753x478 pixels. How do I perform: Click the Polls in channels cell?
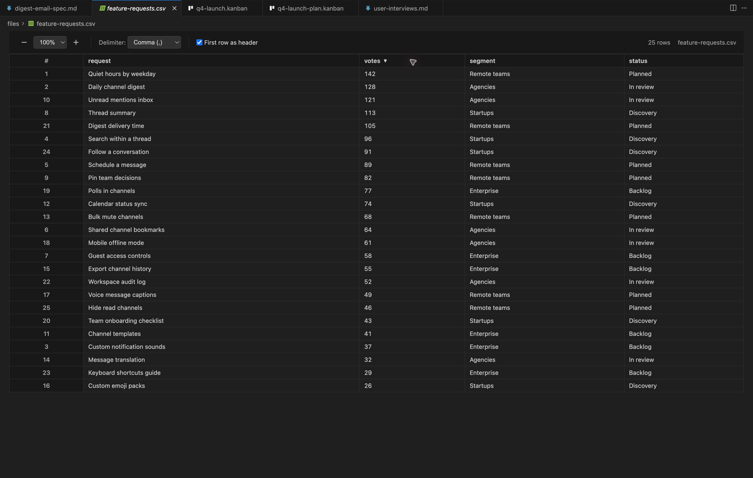pos(221,191)
